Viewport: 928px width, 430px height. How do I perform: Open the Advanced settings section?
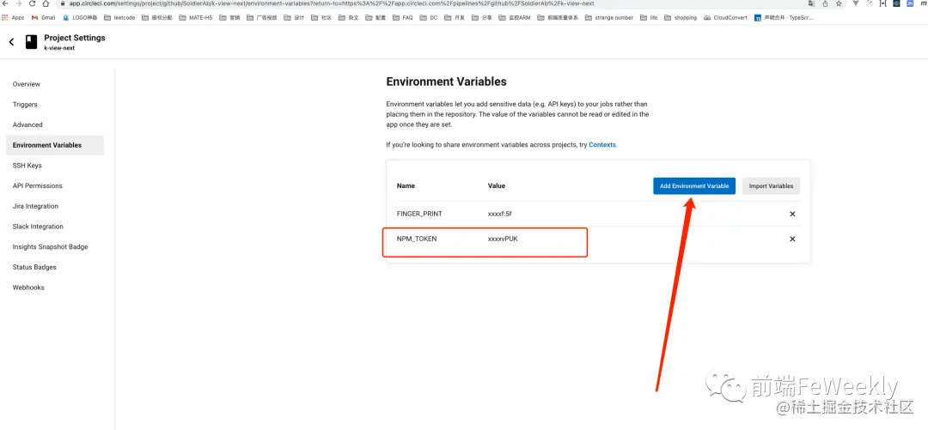coord(27,124)
